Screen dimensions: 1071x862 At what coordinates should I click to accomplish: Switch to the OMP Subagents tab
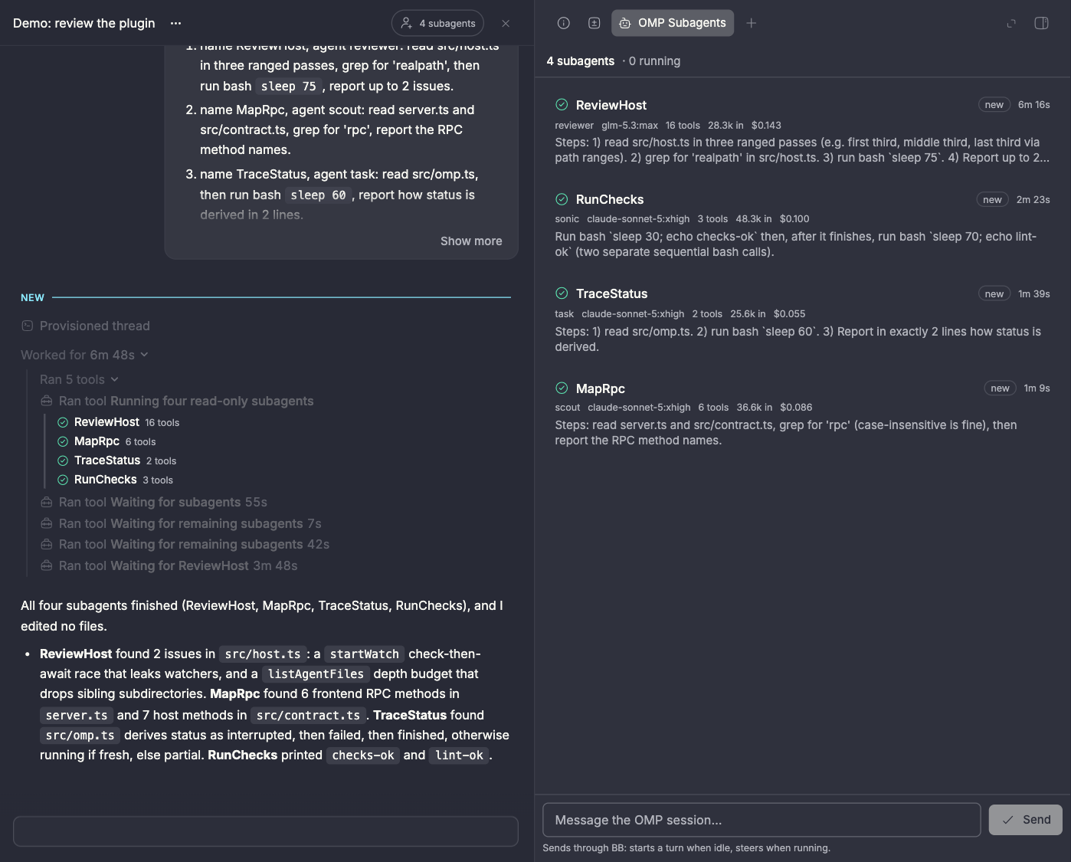click(x=673, y=23)
